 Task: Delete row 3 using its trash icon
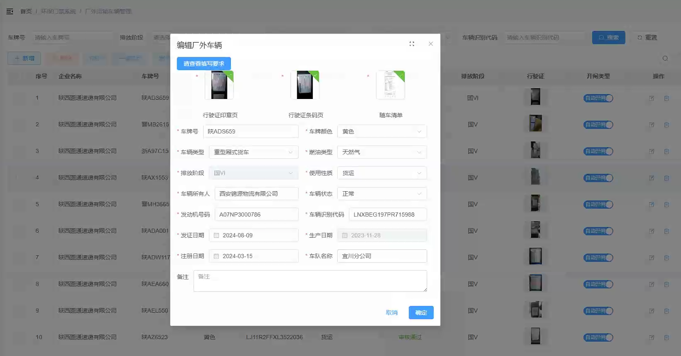point(667,151)
